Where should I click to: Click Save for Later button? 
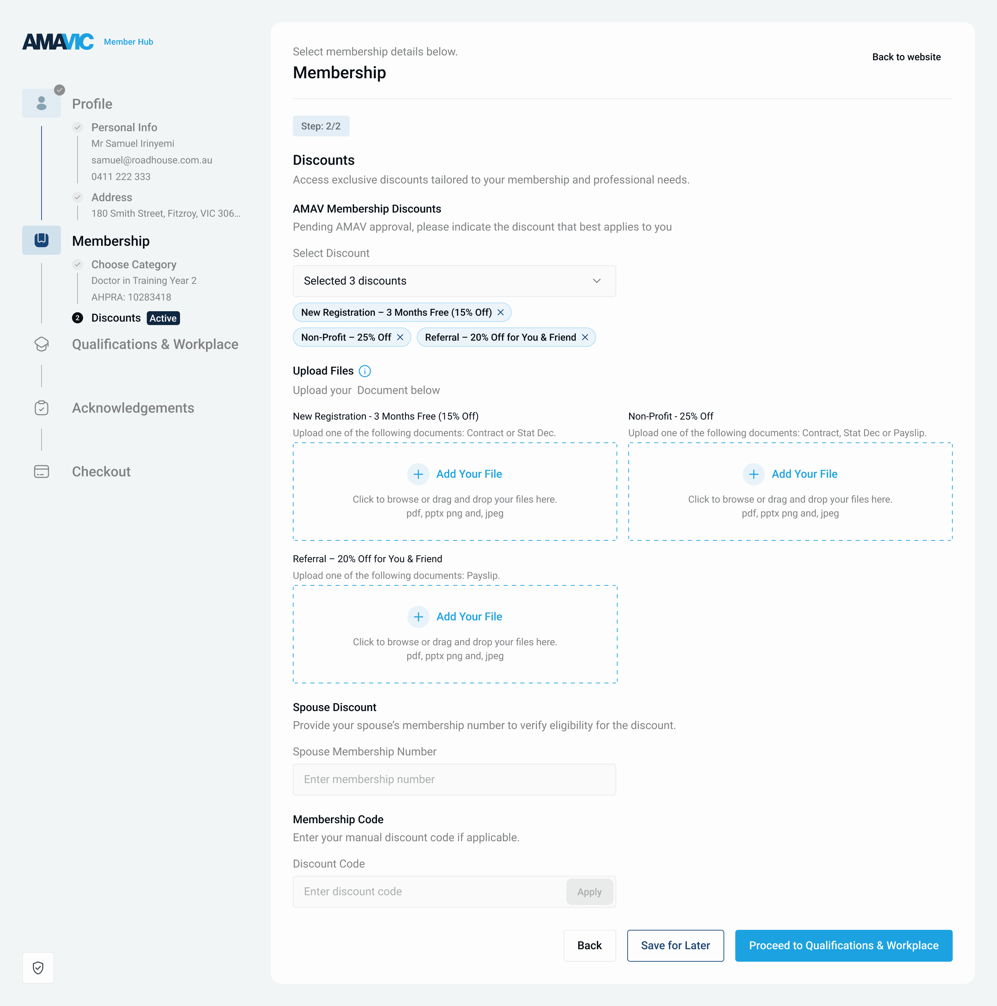(675, 946)
